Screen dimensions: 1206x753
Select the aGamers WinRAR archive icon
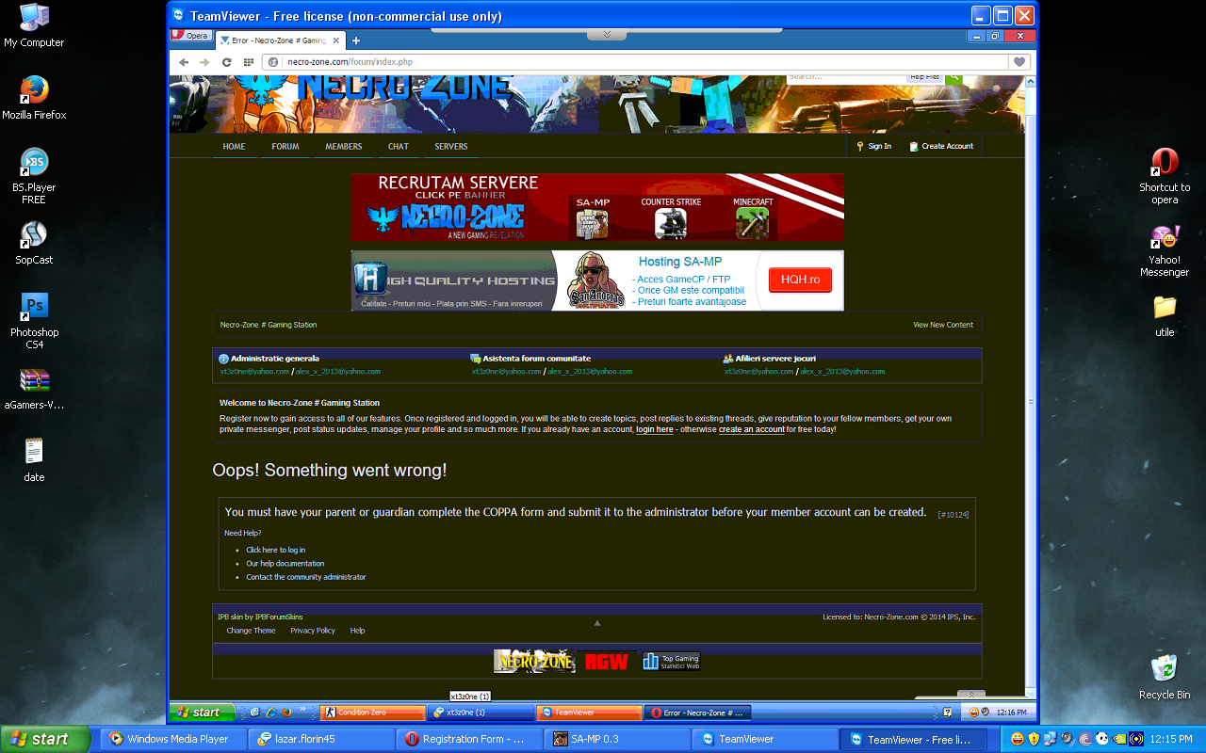click(34, 388)
